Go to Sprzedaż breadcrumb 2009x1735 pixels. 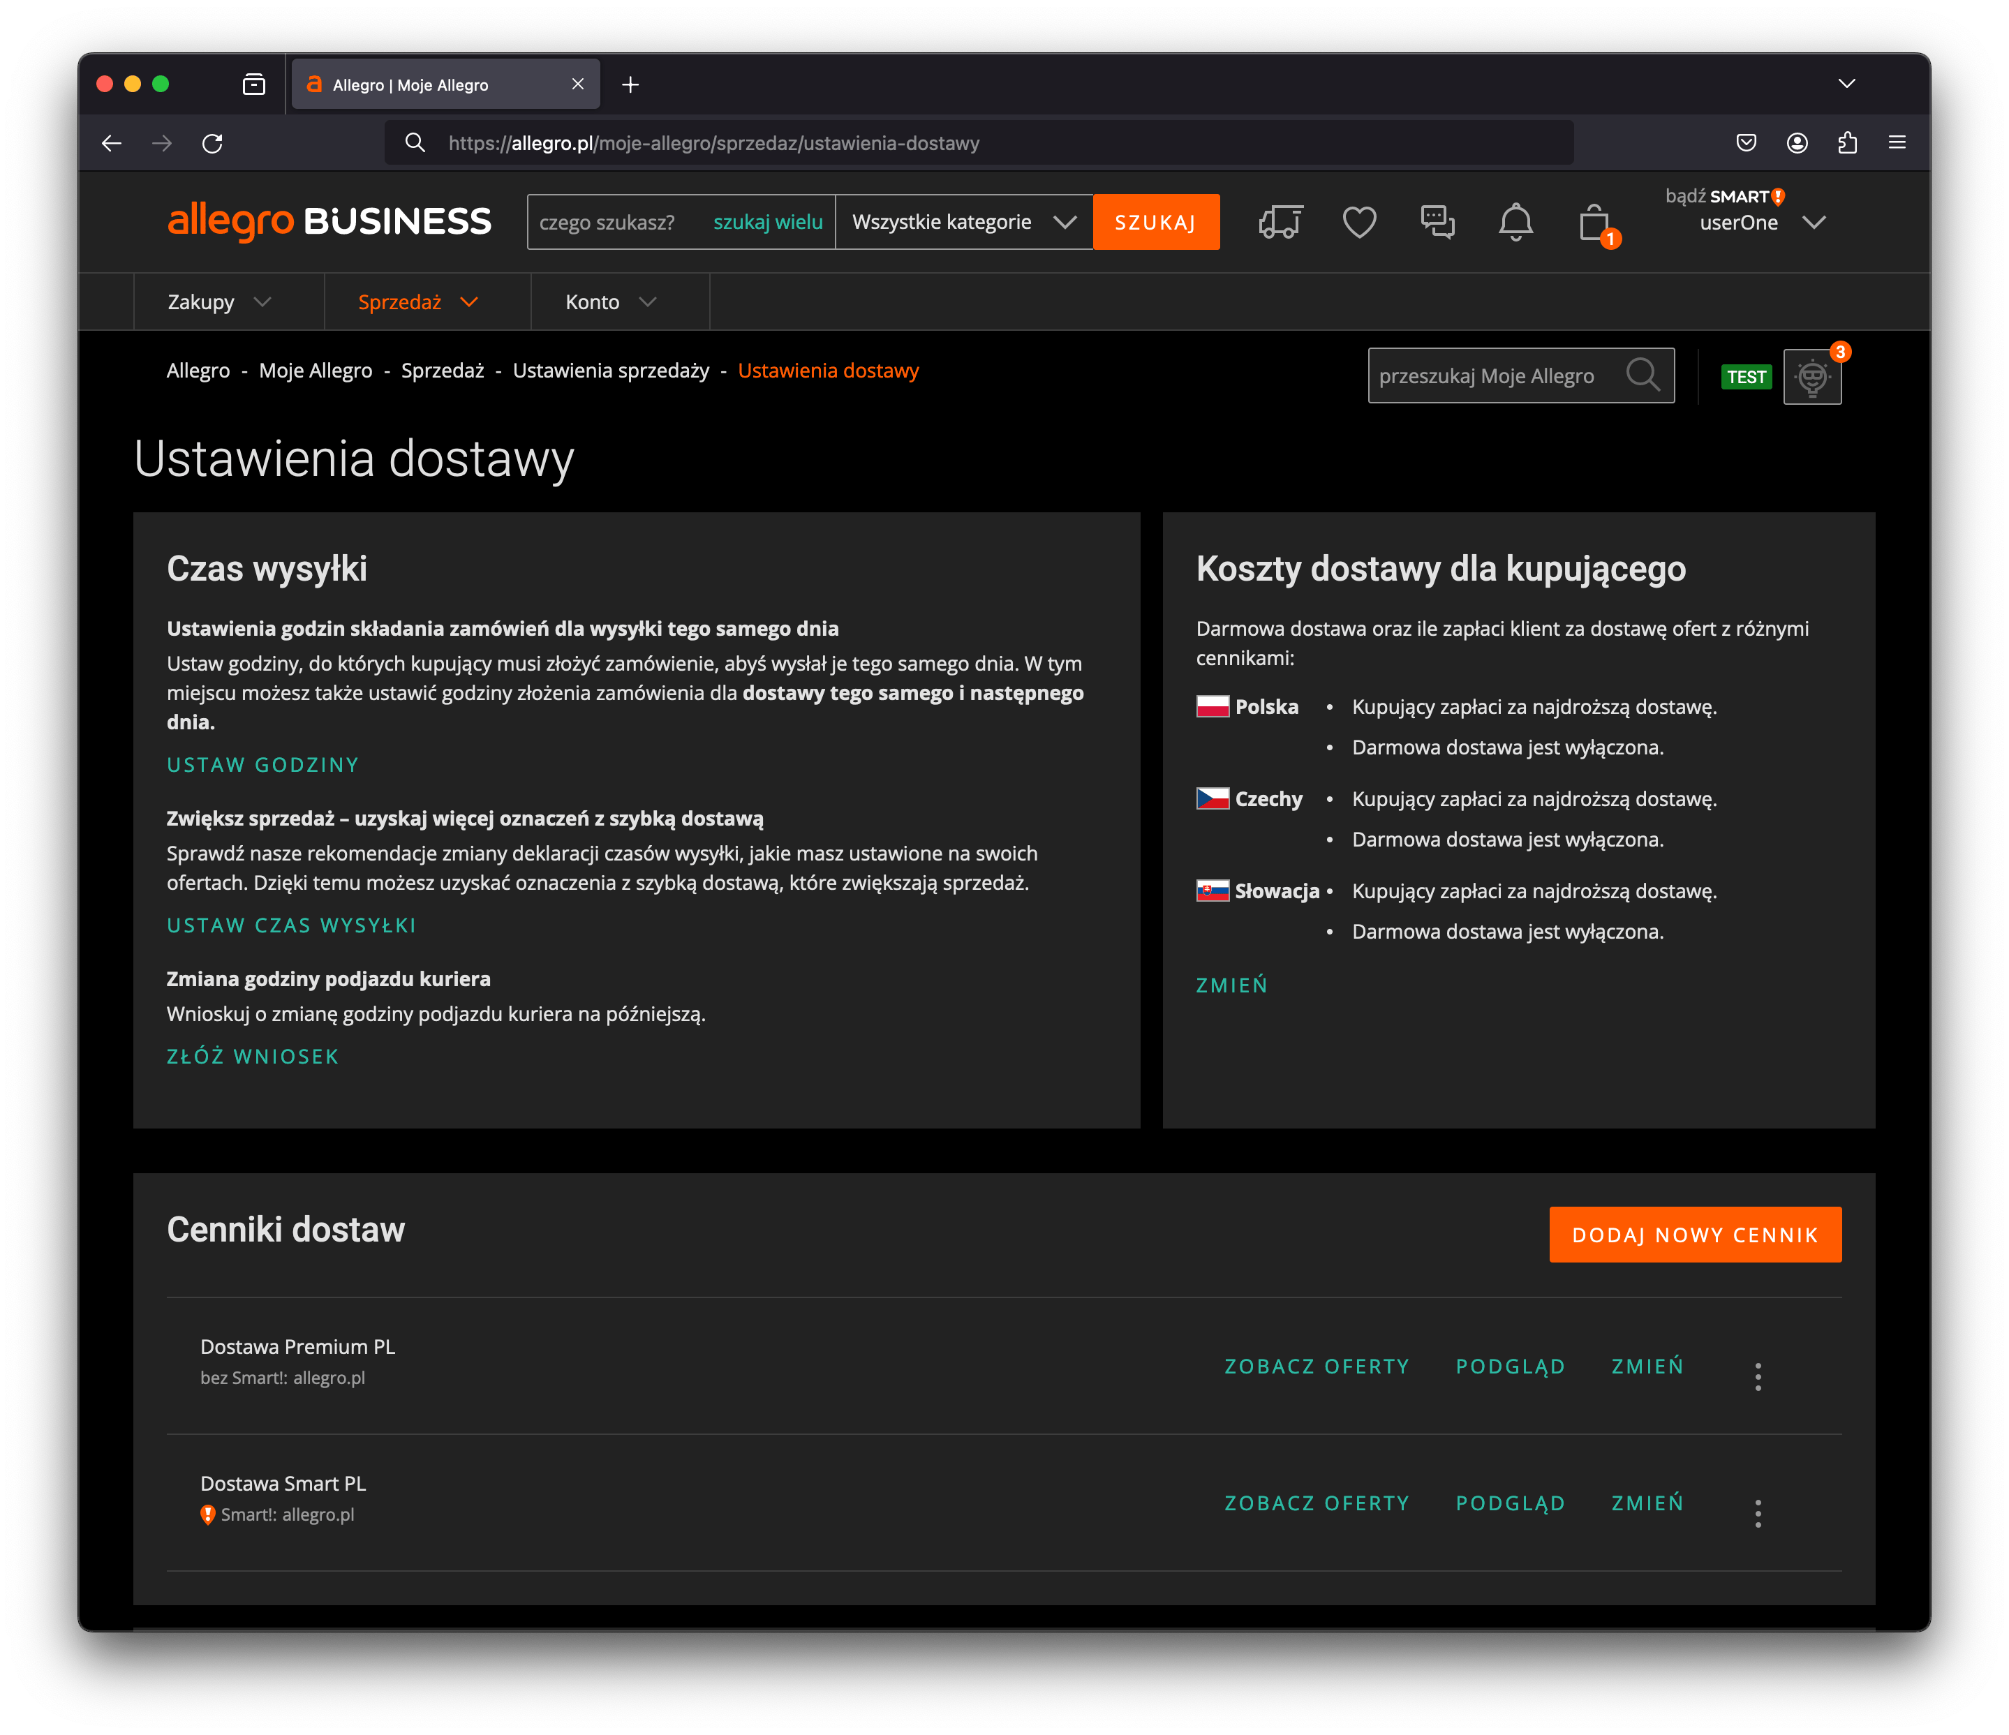[x=442, y=371]
